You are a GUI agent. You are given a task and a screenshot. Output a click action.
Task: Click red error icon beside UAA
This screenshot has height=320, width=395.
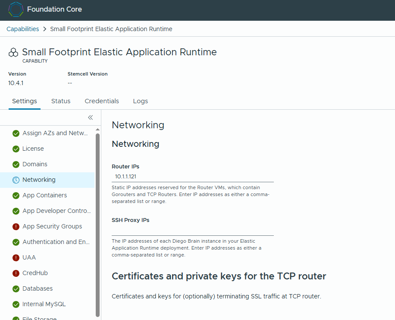tap(16, 258)
